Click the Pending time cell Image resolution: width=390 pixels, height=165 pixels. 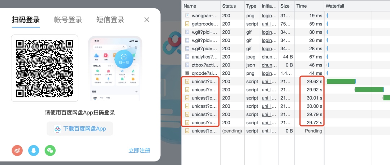pos(313,131)
